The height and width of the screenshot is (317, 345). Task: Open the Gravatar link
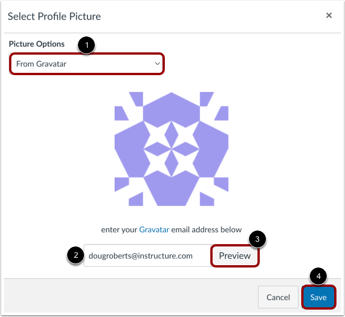point(154,230)
